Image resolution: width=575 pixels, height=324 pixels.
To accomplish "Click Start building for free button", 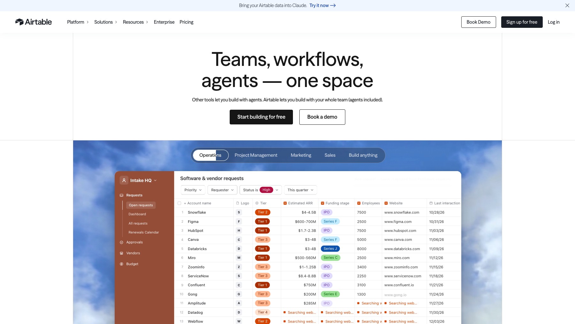I will 261,117.
